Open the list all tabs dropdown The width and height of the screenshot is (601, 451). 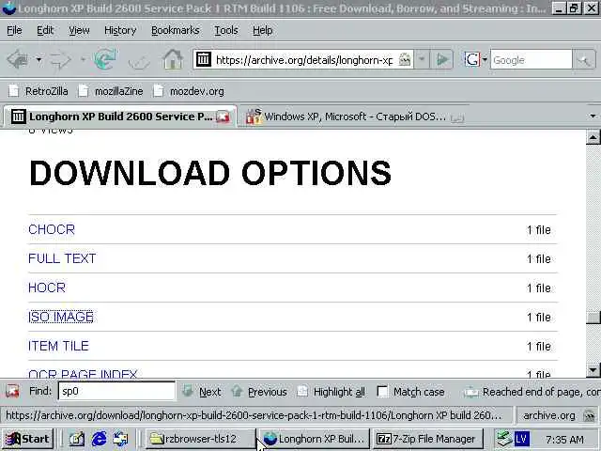(x=593, y=116)
